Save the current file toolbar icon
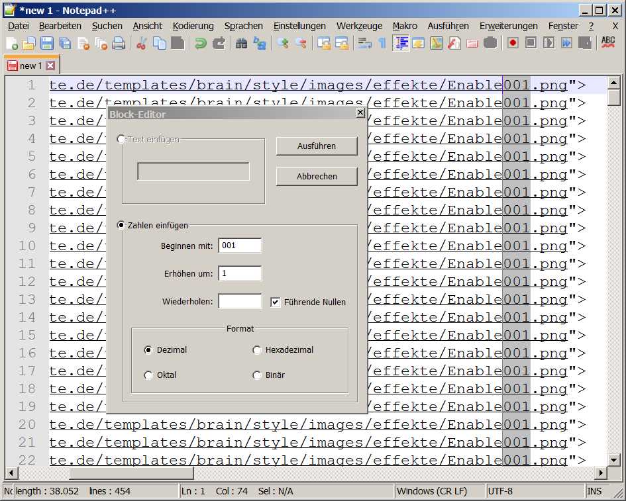 pyautogui.click(x=47, y=43)
